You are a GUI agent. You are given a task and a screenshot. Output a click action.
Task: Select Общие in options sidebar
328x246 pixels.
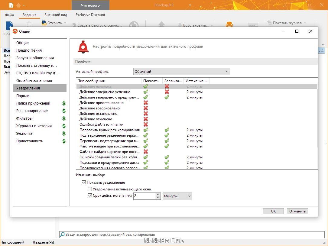pyautogui.click(x=40, y=43)
